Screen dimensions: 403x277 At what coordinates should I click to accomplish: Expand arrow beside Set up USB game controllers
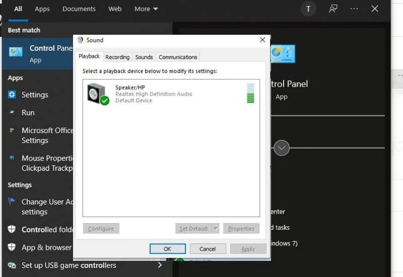[x=160, y=265]
